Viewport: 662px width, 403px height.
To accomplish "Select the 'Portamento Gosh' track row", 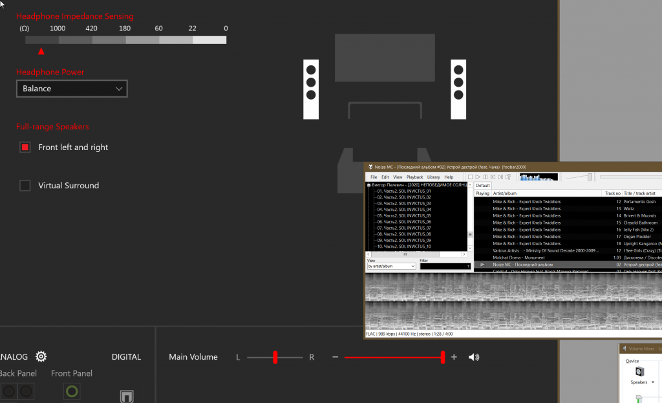I will (568, 202).
